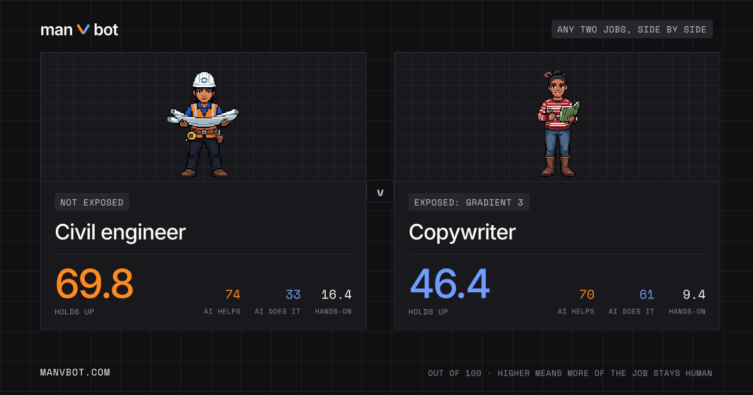Click the 'EXPOSED: GRADIENT 3' badge

[x=469, y=202]
